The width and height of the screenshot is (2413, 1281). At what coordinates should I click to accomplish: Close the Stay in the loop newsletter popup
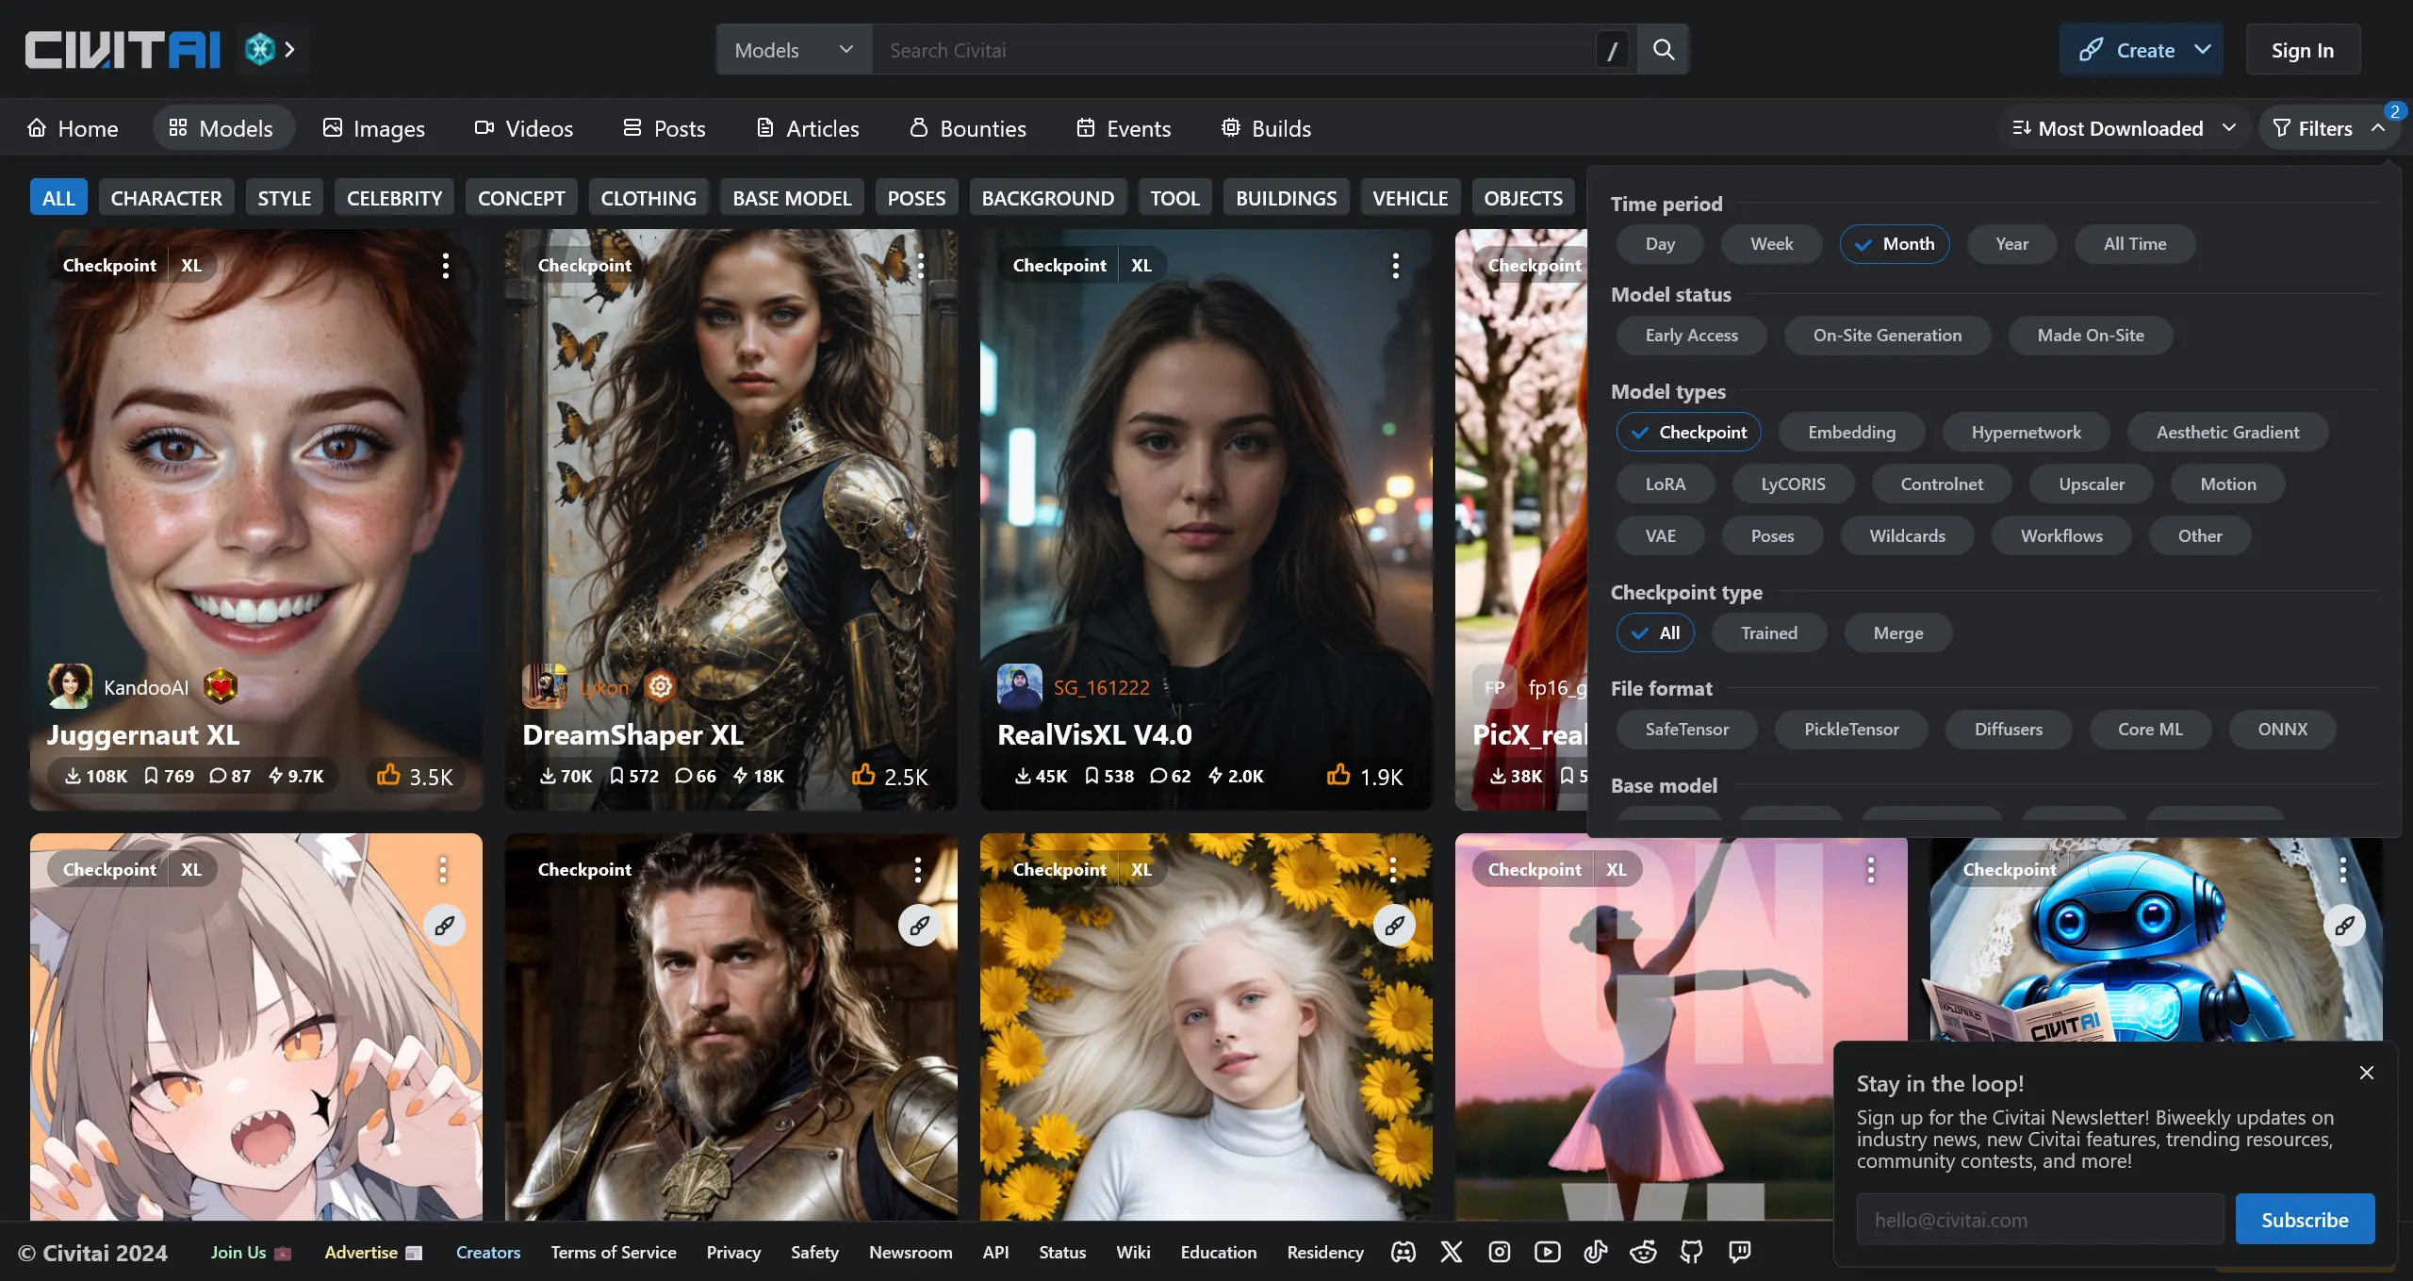point(2367,1073)
